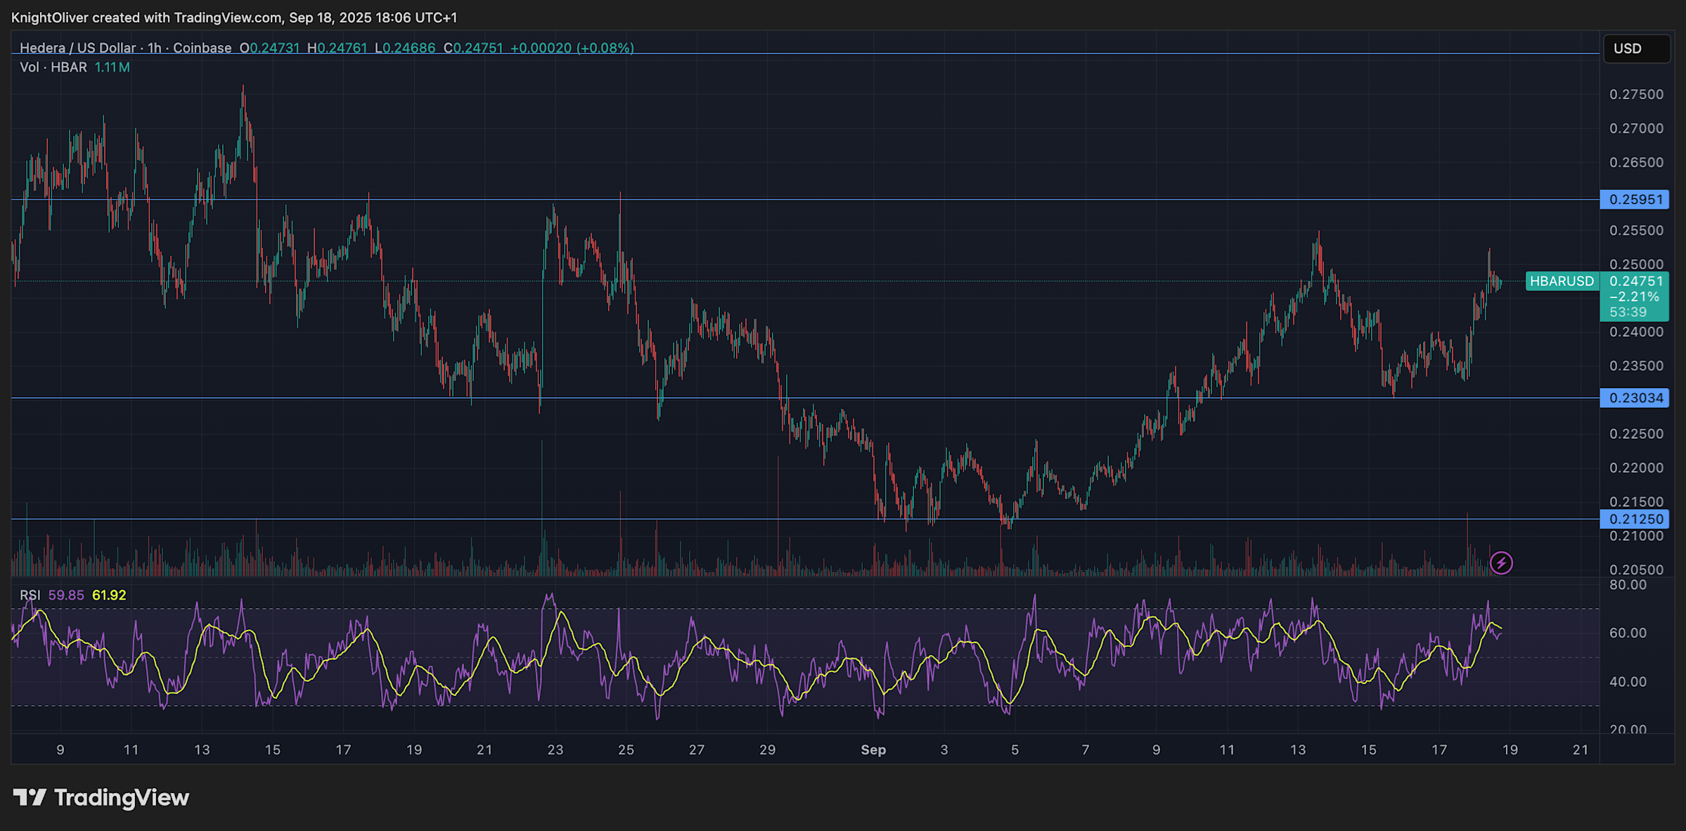Click the candle countdown timer 53:39
Screen dimensions: 1686x831
1628,312
